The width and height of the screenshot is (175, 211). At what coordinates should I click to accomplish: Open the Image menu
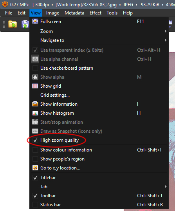point(52,13)
